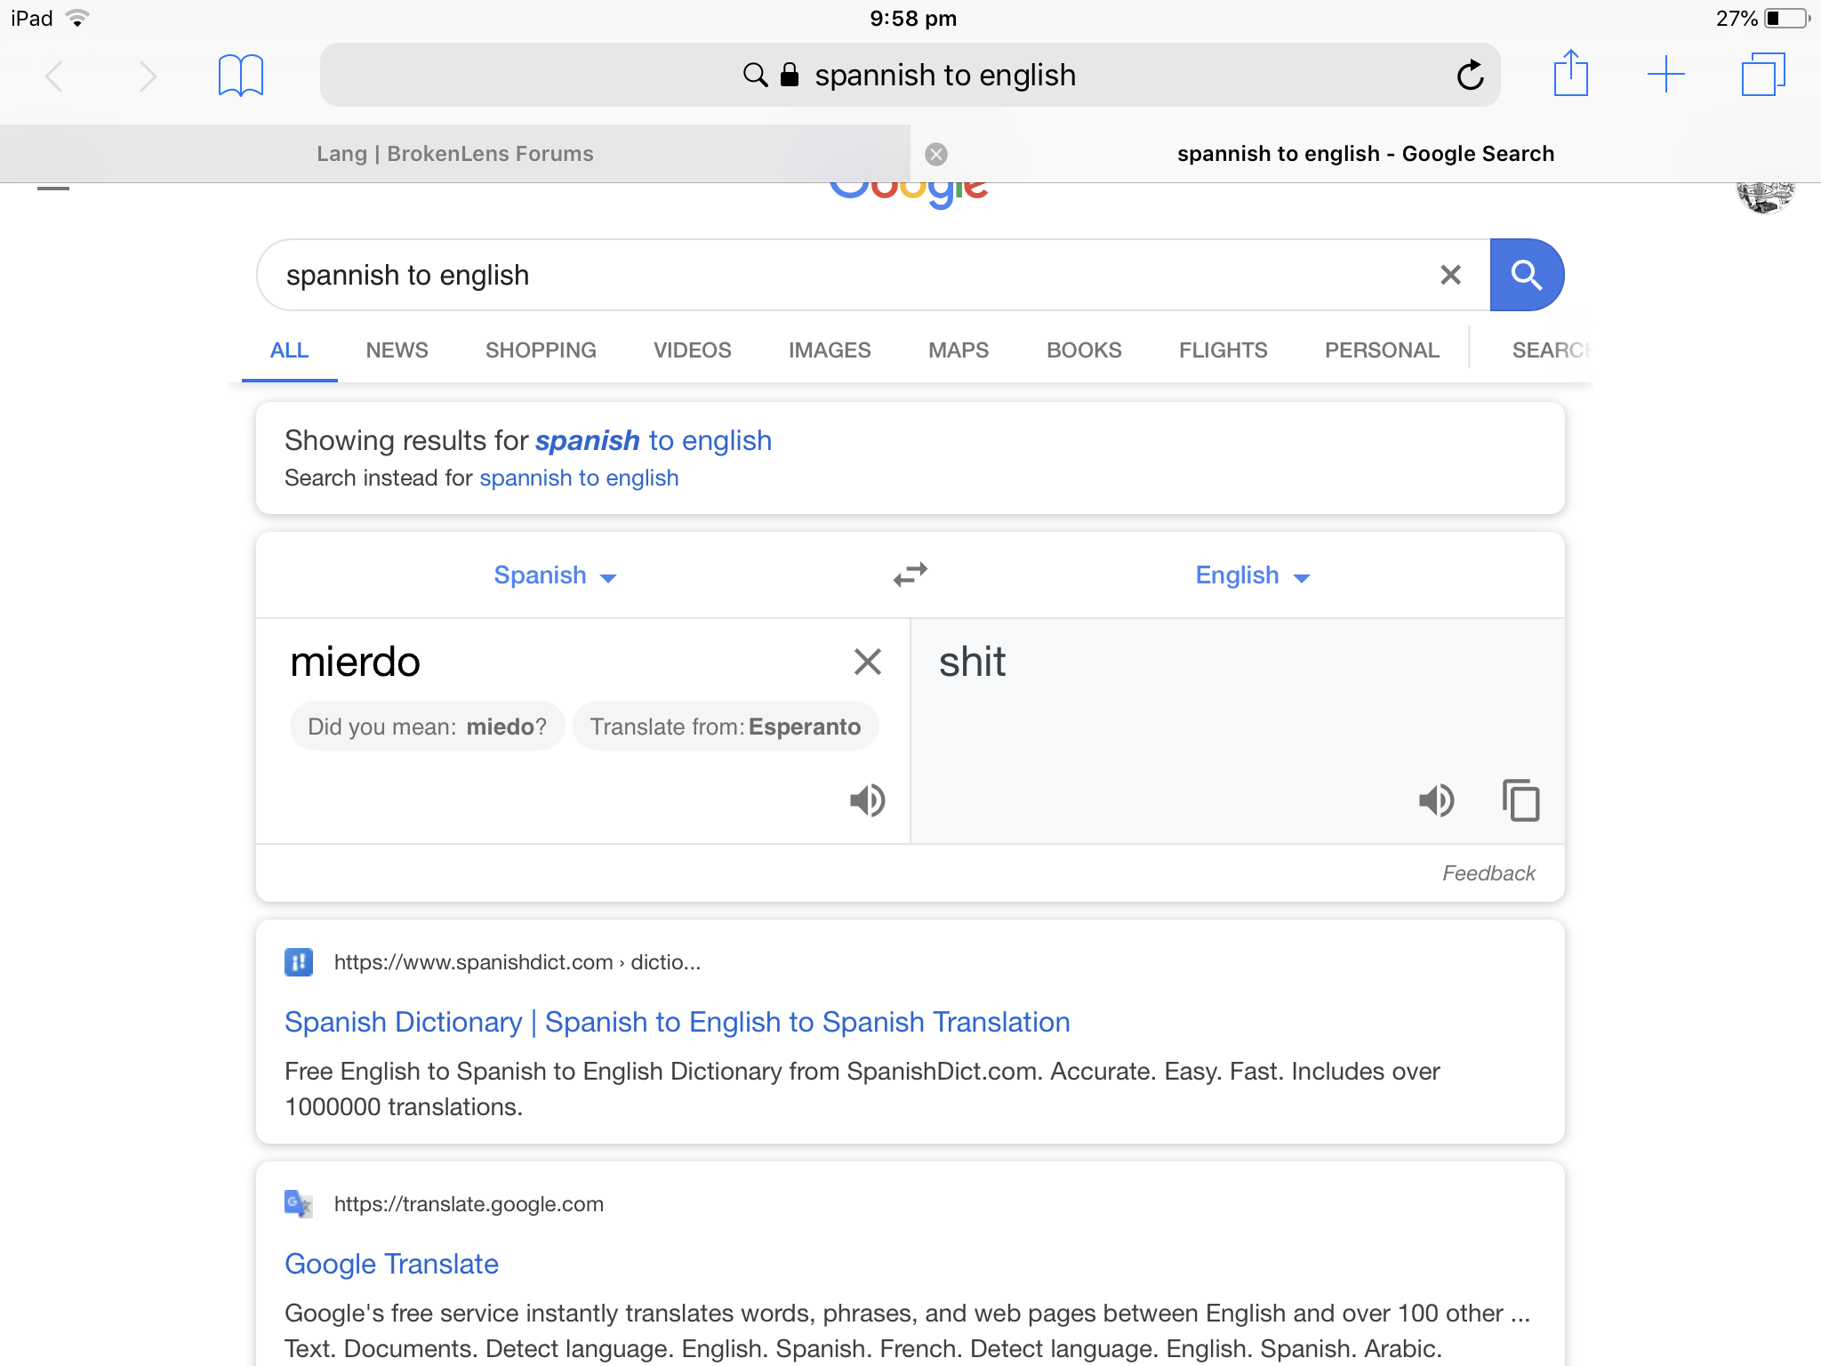The width and height of the screenshot is (1821, 1366).
Task: Listen to the Spanish source pronunciation
Action: 867,800
